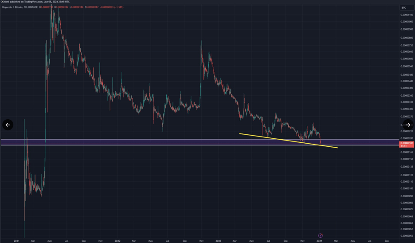Click the 0.00000660 price axis label
Image resolution: width=415 pixels, height=243 pixels.
point(407,52)
